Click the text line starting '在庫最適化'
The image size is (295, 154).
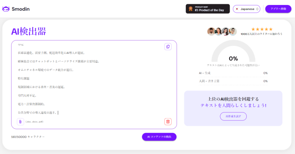click(52, 53)
